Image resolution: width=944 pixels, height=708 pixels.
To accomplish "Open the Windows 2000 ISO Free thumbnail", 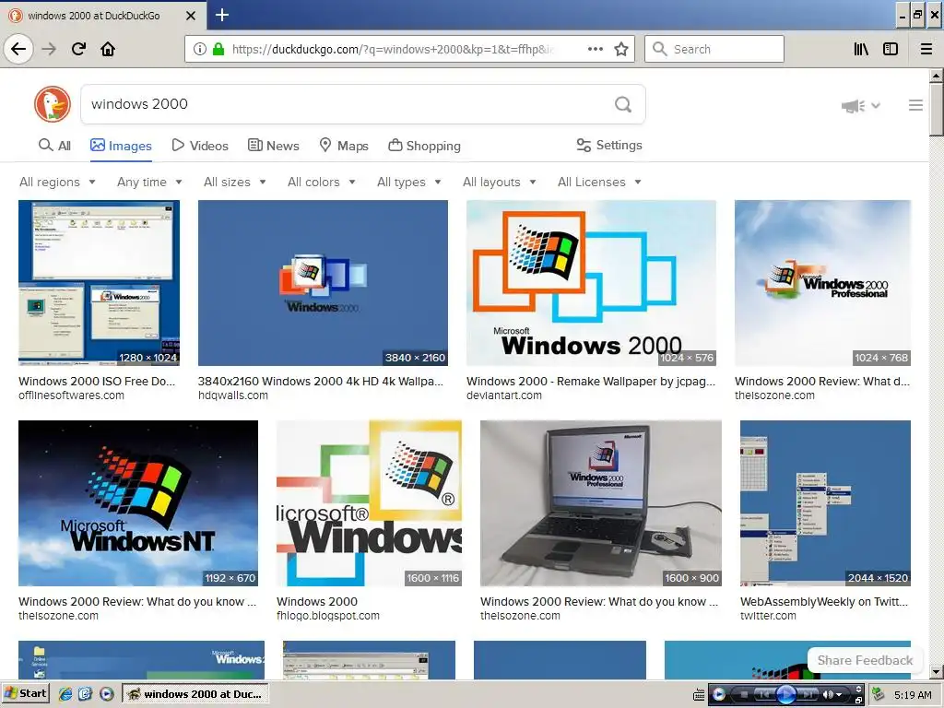I will (99, 283).
